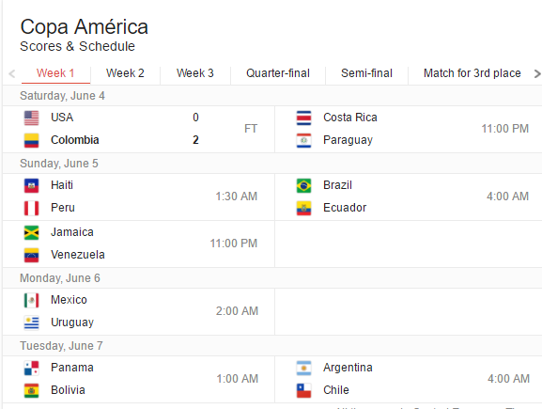Click the Jamaica flag icon
This screenshot has width=542, height=409.
click(31, 232)
